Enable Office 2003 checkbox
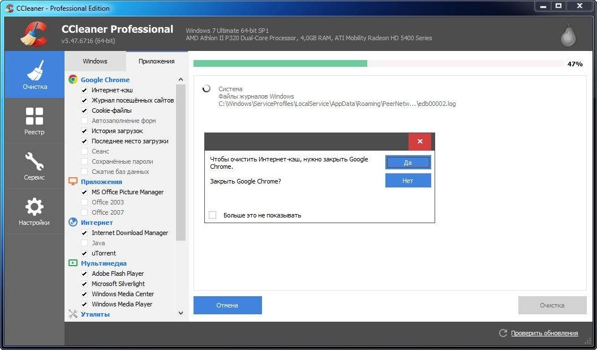Viewport: 597px width, 350px height. tap(84, 202)
